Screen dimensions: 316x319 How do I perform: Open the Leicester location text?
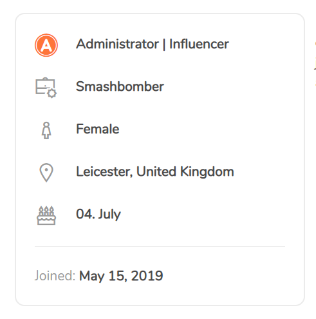coord(104,171)
